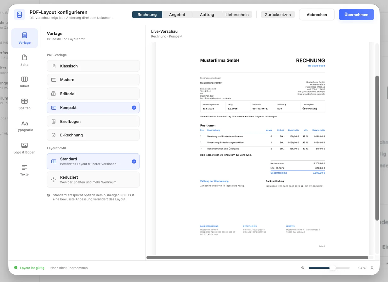The image size is (388, 282).
Task: Switch to the Auftrag document tab
Action: tap(207, 14)
